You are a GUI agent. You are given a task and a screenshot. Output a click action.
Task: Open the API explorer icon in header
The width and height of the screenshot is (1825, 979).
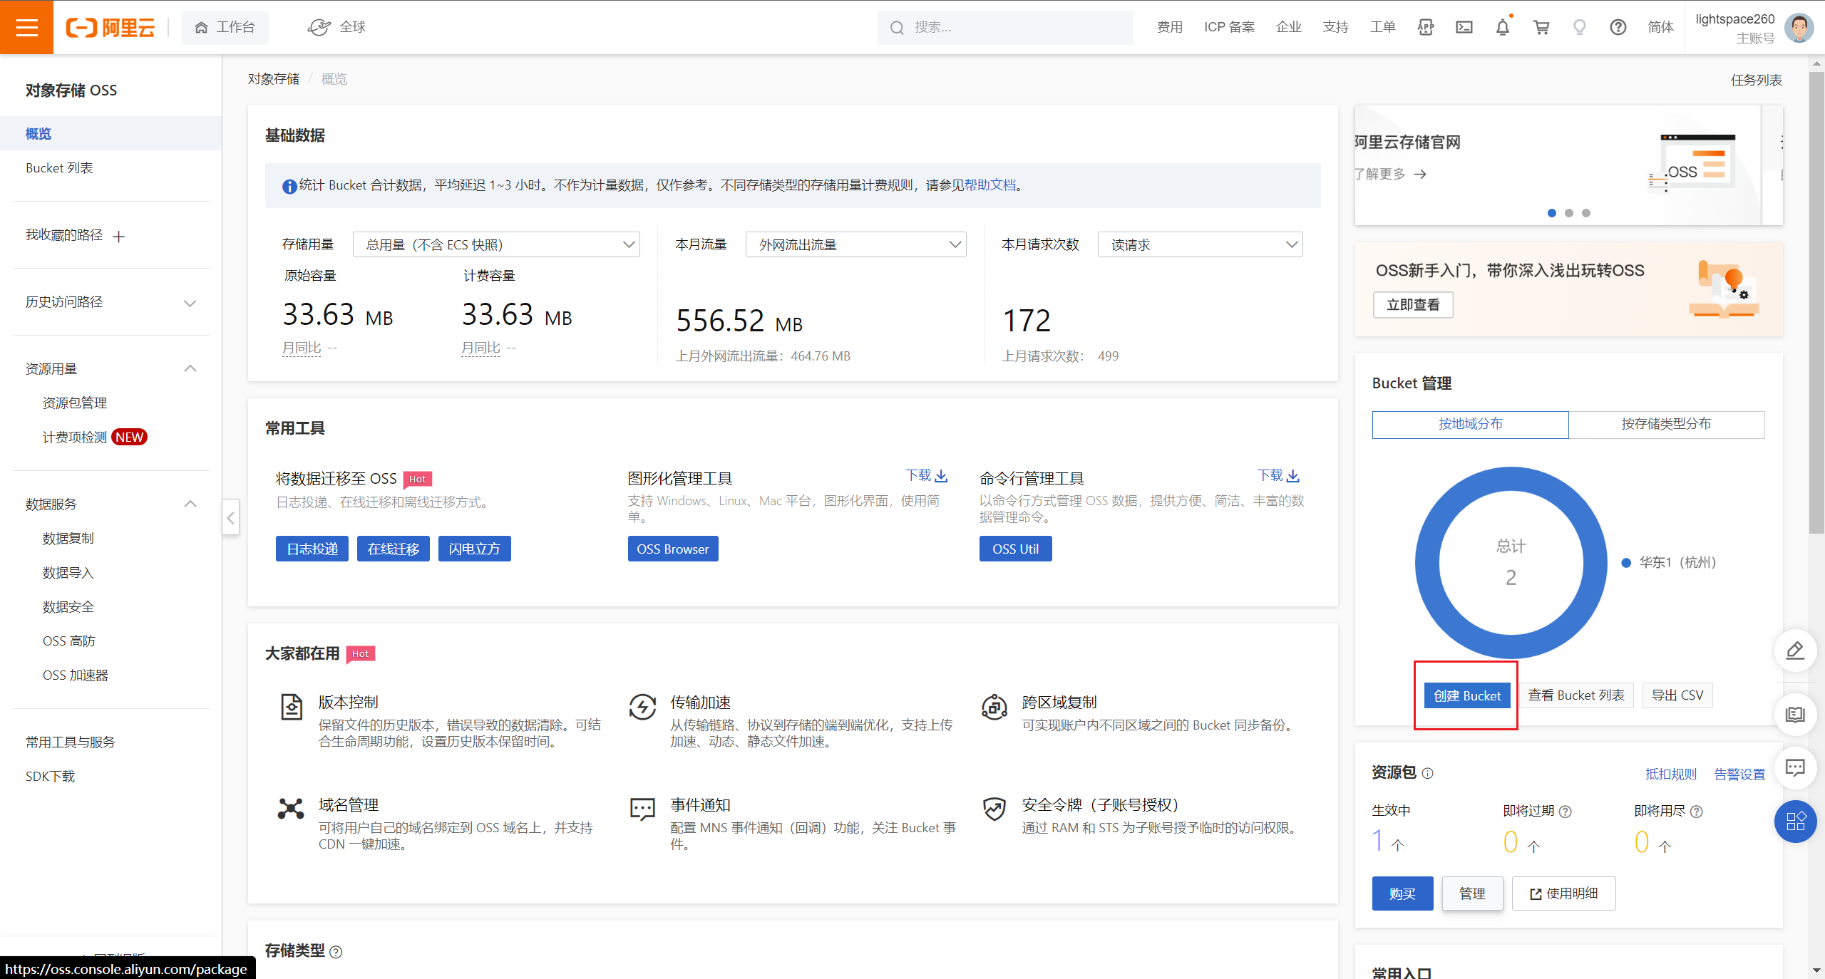(1426, 27)
